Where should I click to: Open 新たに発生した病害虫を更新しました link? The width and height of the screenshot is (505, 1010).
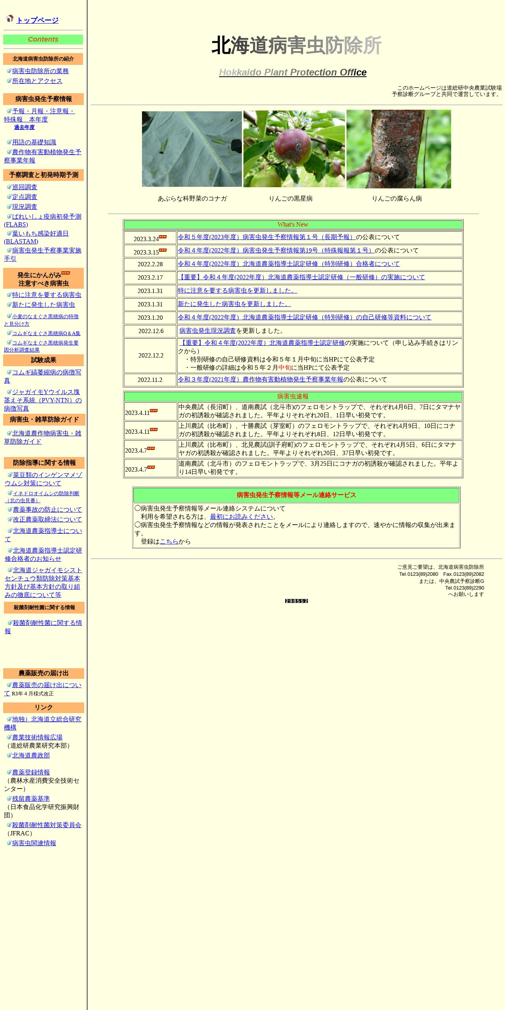234,304
